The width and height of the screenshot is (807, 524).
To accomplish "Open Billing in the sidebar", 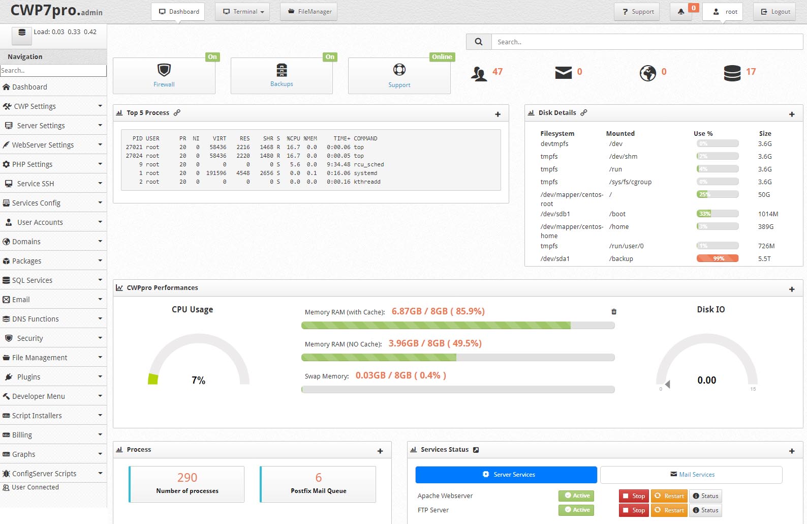I will tap(53, 435).
